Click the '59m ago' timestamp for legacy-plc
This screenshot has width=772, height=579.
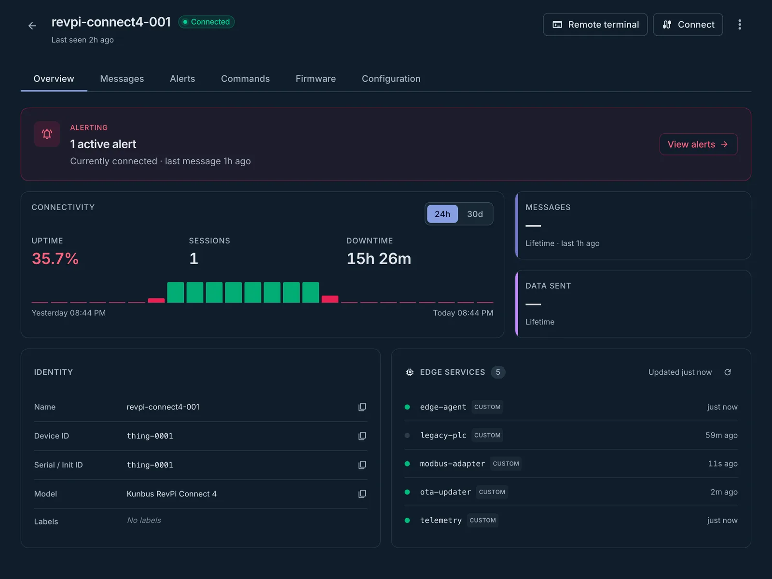[x=721, y=436]
